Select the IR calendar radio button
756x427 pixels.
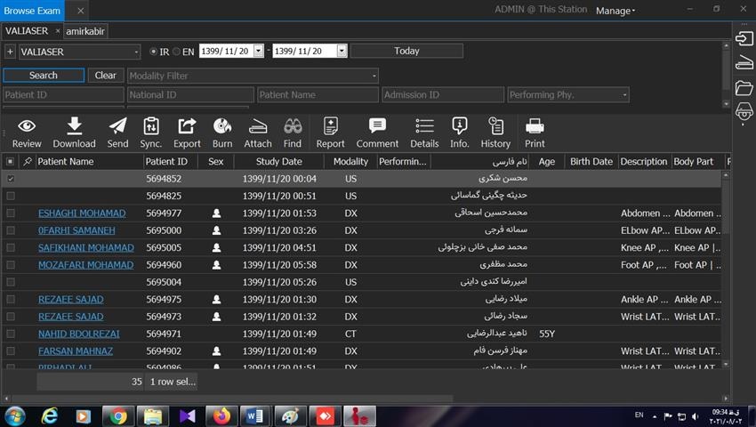point(154,52)
